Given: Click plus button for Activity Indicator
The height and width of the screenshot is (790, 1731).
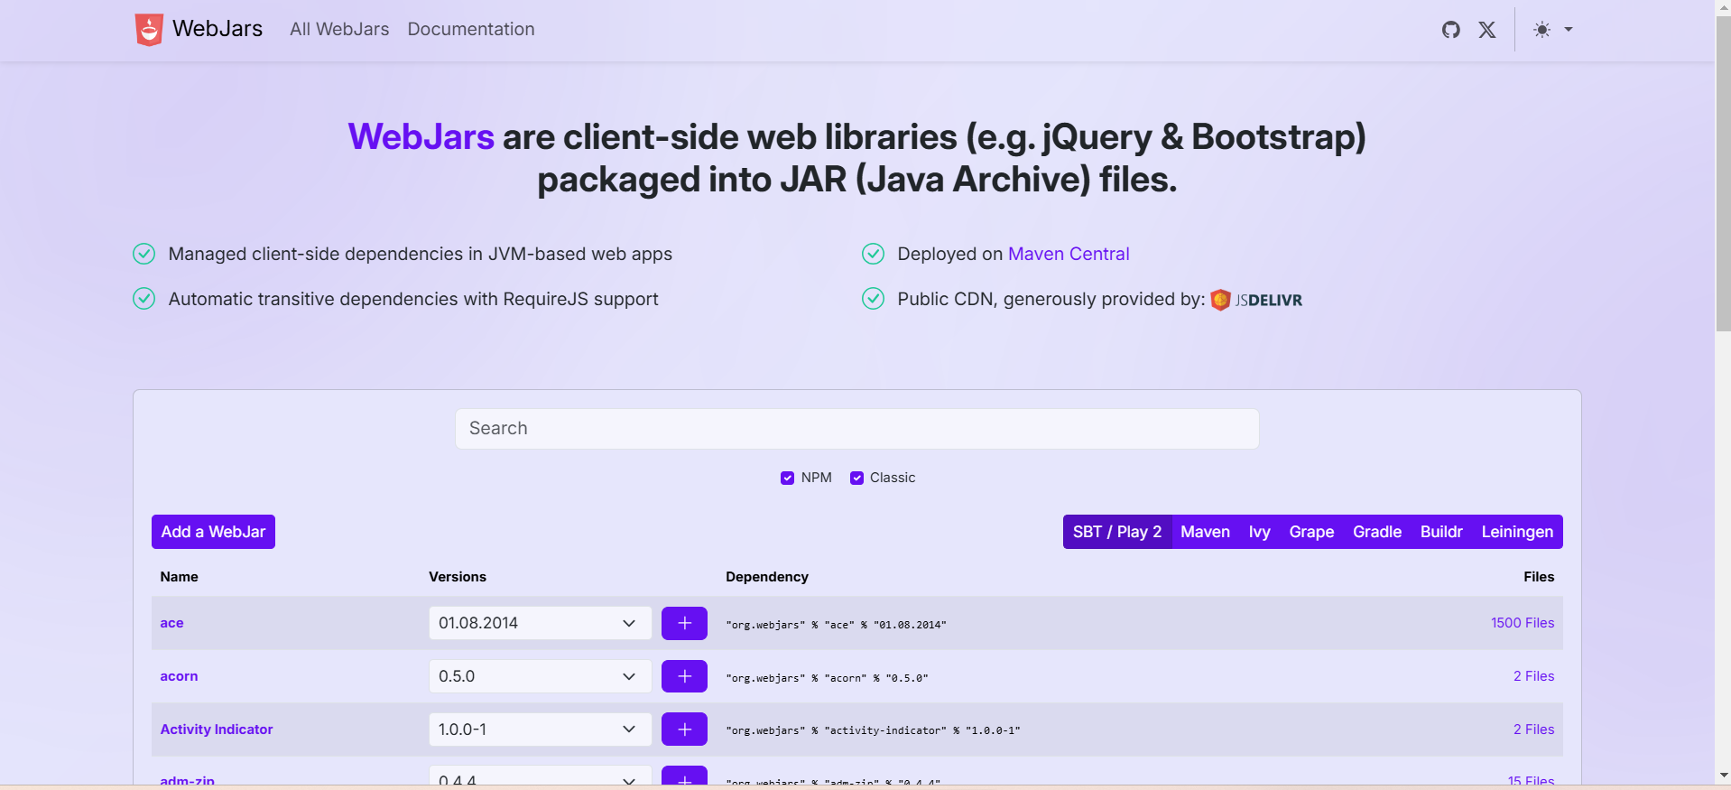Looking at the screenshot, I should (684, 730).
